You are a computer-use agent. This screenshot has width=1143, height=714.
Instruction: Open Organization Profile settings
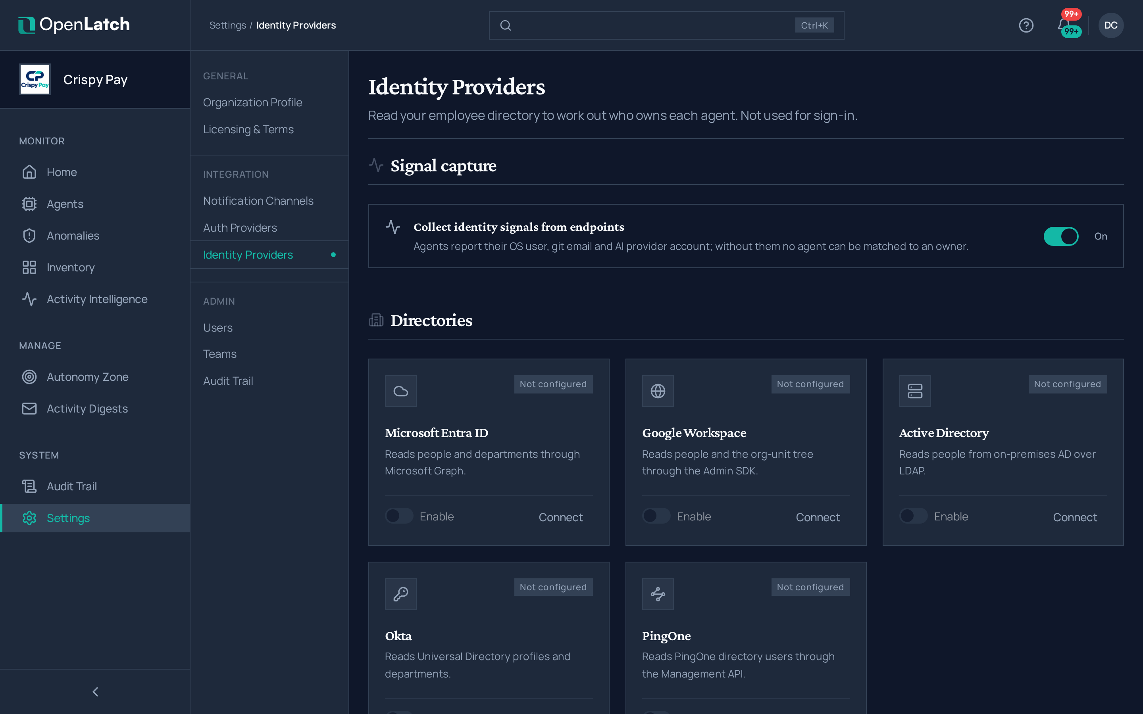pyautogui.click(x=269, y=102)
